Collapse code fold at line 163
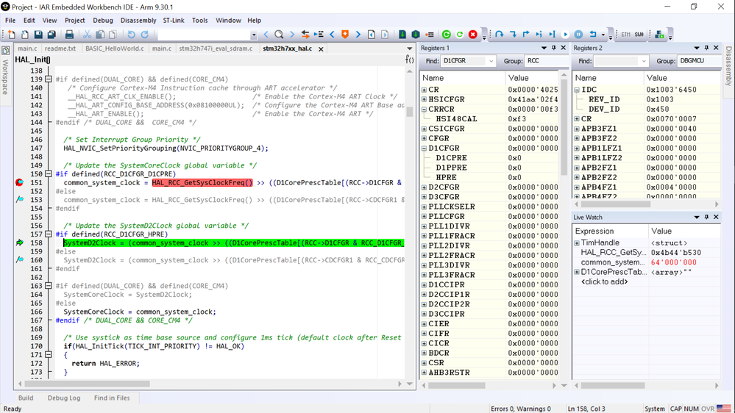 coord(48,286)
